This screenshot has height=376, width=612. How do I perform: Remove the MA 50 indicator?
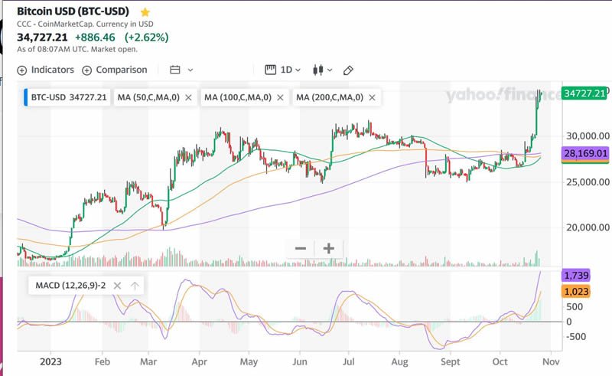tap(188, 98)
